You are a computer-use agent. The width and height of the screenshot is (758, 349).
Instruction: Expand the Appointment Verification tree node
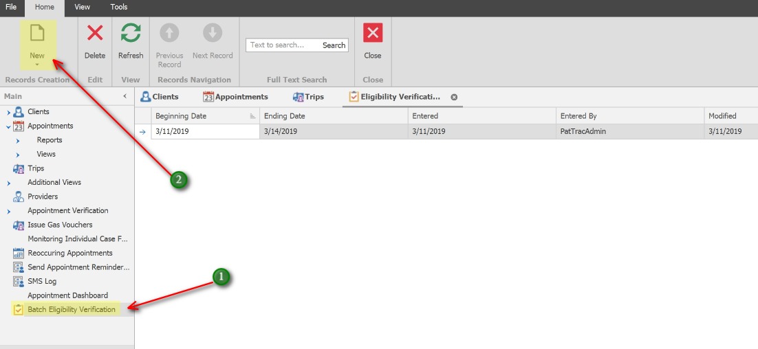8,212
